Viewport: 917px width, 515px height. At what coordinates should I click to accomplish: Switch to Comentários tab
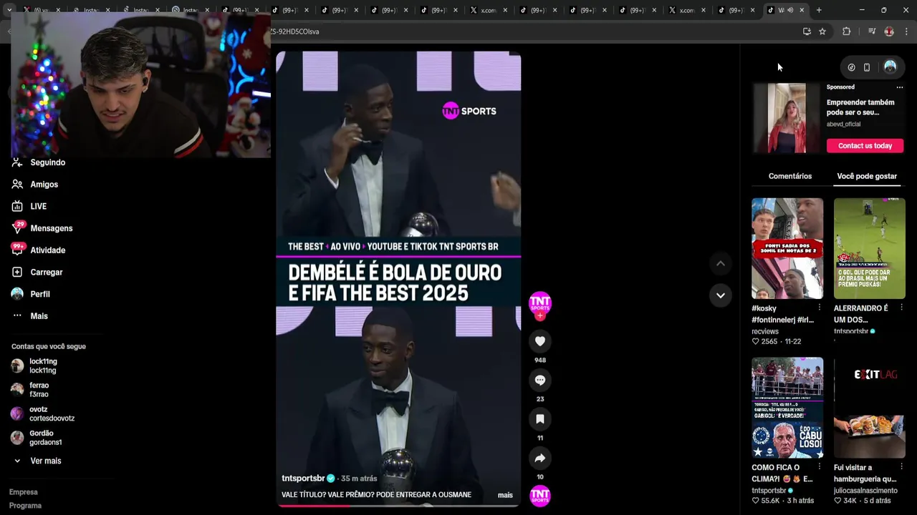click(790, 176)
